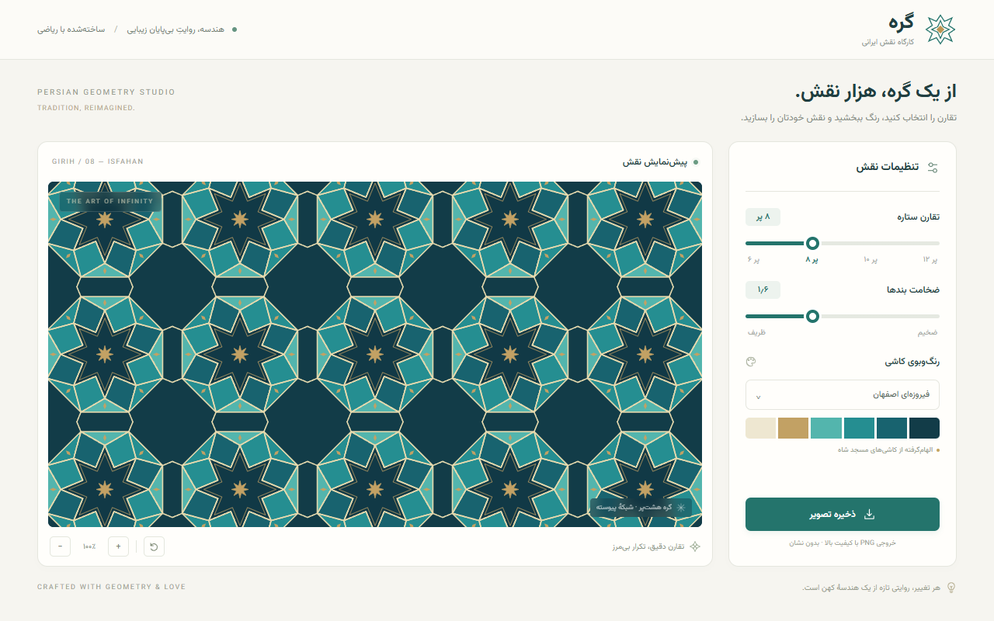The width and height of the screenshot is (994, 621).
Task: Click the star icon beside تقارن دقیق
Action: 696,546
